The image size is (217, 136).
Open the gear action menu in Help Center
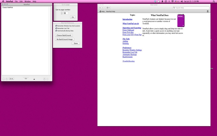point(108,8)
